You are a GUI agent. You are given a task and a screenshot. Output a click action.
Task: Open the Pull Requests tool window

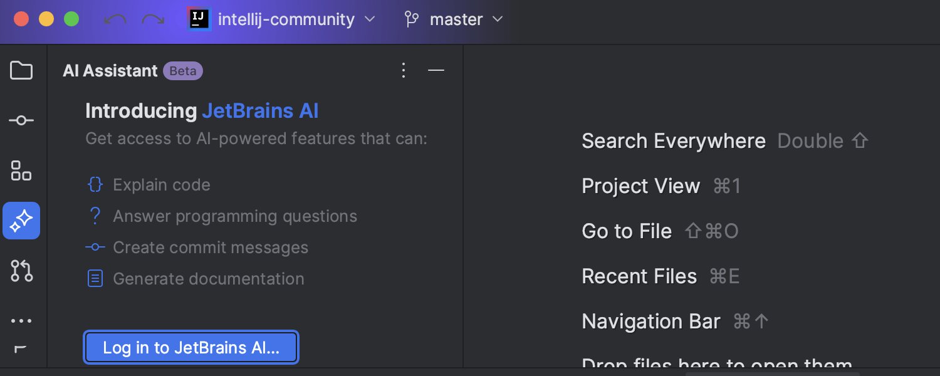pyautogui.click(x=21, y=271)
